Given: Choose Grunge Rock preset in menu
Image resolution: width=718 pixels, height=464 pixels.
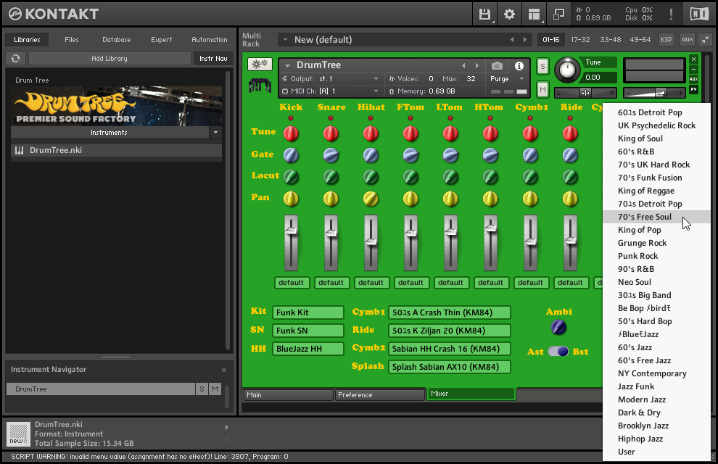Looking at the screenshot, I should pos(656,243).
